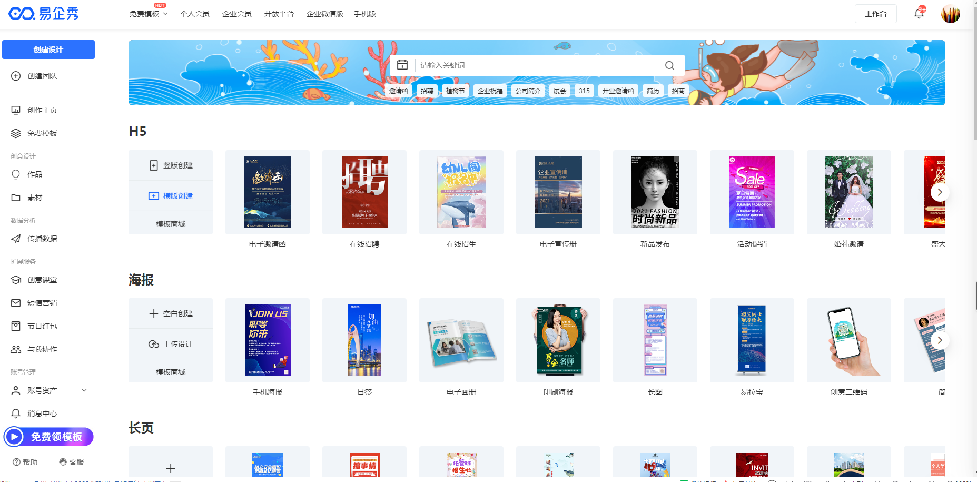Click the 竖版创建 page icon
This screenshot has height=482, width=977.
(154, 165)
